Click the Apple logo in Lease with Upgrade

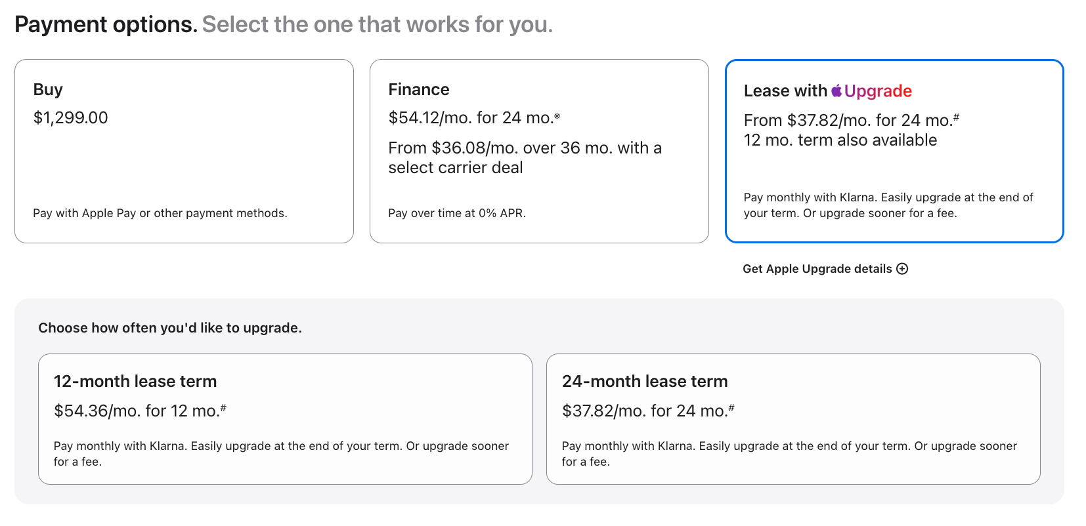pyautogui.click(x=836, y=91)
